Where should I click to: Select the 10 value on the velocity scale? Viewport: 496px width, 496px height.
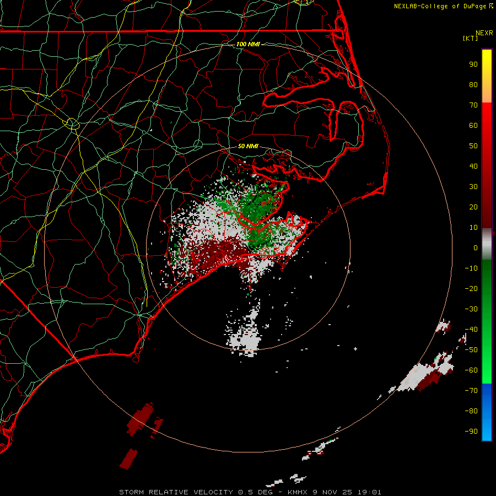click(473, 228)
